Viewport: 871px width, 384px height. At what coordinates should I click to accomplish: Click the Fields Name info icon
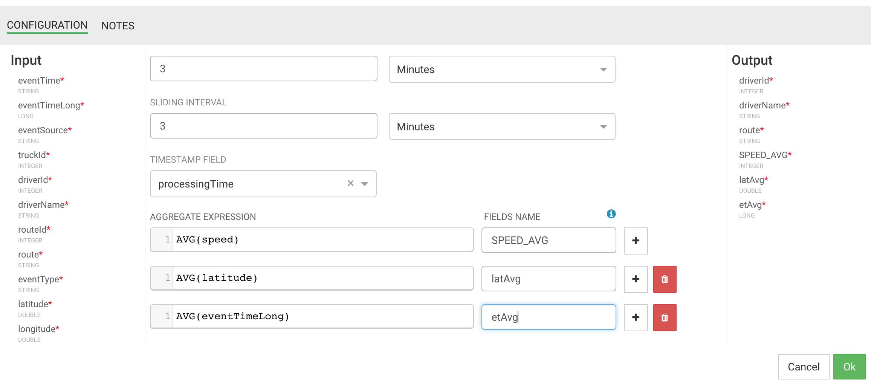(611, 214)
